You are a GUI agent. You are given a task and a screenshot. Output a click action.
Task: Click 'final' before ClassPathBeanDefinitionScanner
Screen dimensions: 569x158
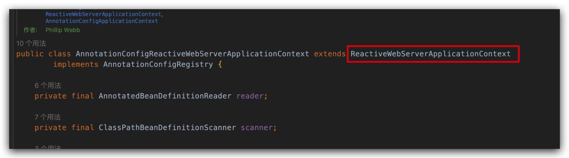click(x=83, y=128)
